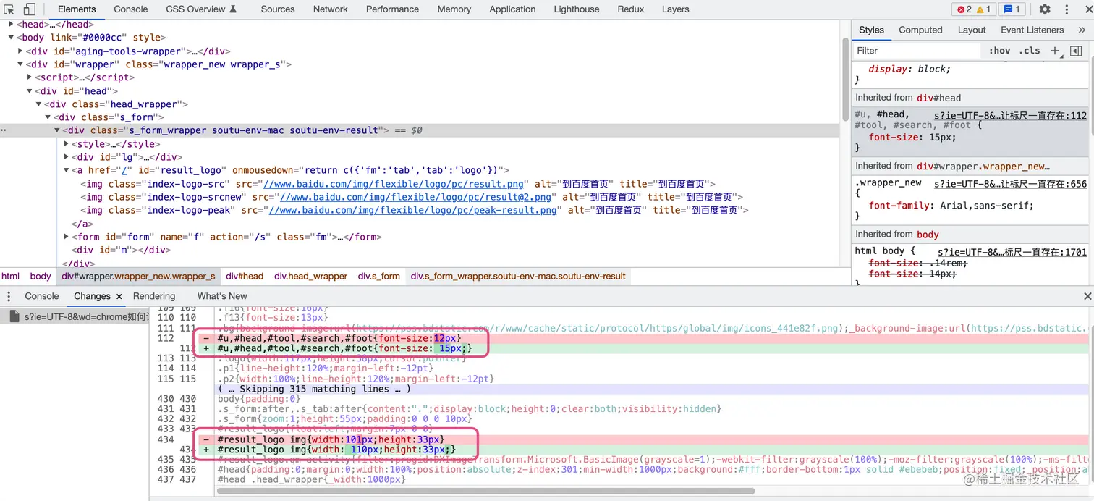Viewport: 1094px width, 501px height.
Task: Expand the style element node
Action: tap(67, 144)
